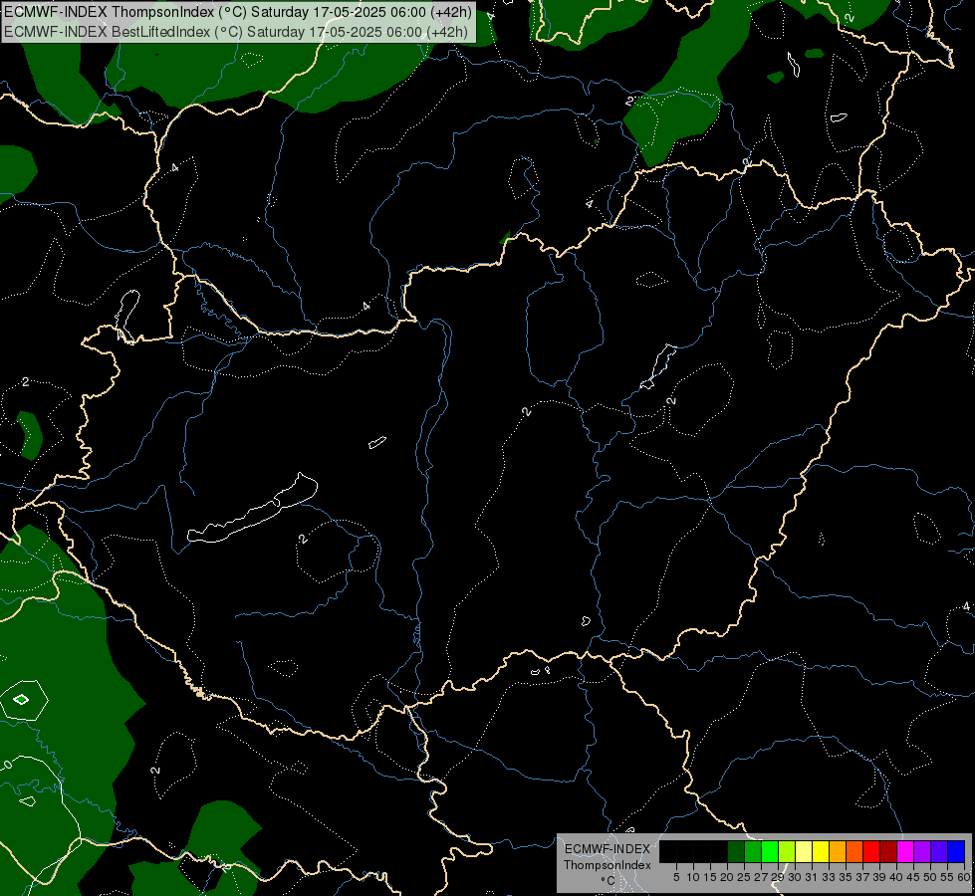The image size is (975, 896).
Task: Click the legend's ThompsonIndex label
Action: pos(608,865)
